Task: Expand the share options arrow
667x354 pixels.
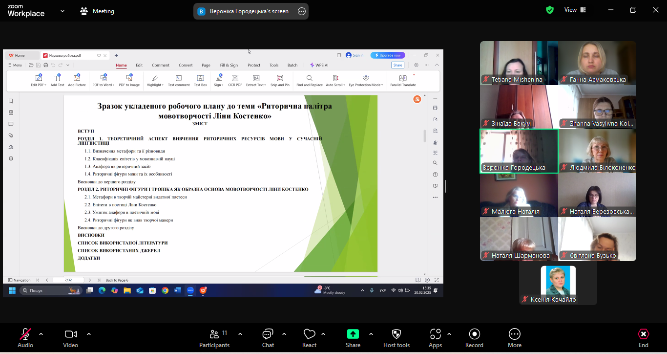Action: (x=371, y=334)
